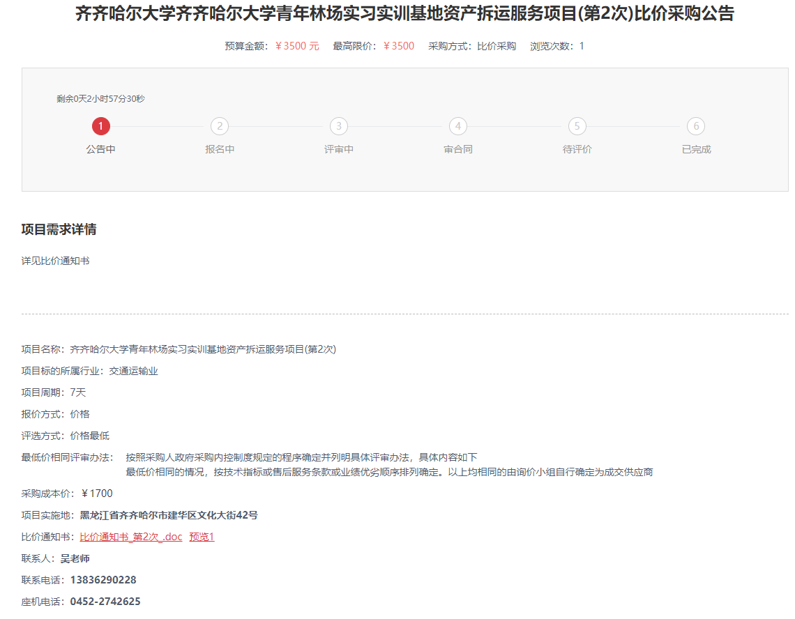Viewport: 795px width, 619px height.
Task: Click step 2 circle for 报名中
Action: pos(220,126)
